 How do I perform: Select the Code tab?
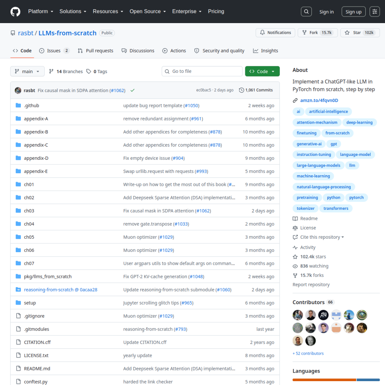click(22, 51)
